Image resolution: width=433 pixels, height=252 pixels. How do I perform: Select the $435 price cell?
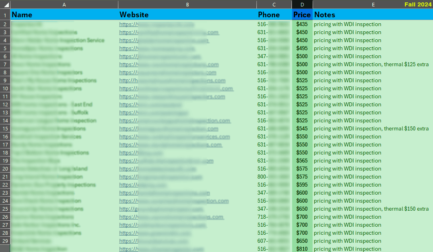[302, 24]
